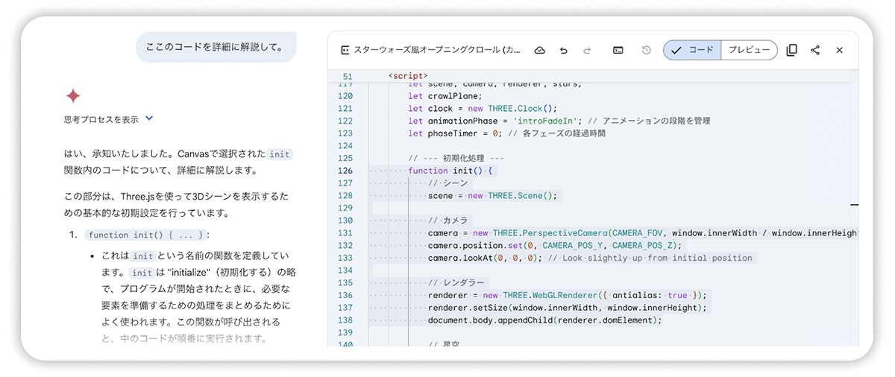Undo the last code edit
895x377 pixels.
coord(563,50)
